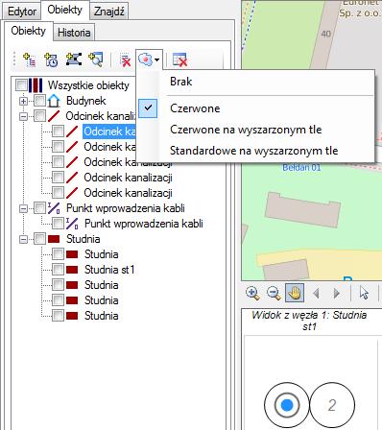Click the circle numbered 2
The width and height of the screenshot is (382, 430).
pos(332,405)
